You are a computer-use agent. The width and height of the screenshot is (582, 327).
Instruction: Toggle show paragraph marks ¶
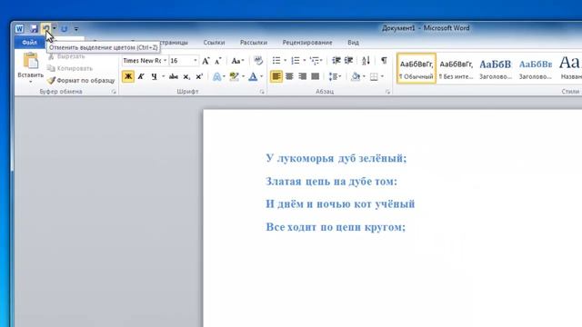384,61
